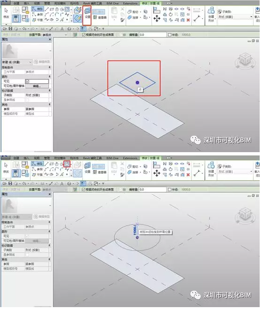Click 设置 work plane icon in upper window
Screen dimensions: 262x309
(87, 13)
